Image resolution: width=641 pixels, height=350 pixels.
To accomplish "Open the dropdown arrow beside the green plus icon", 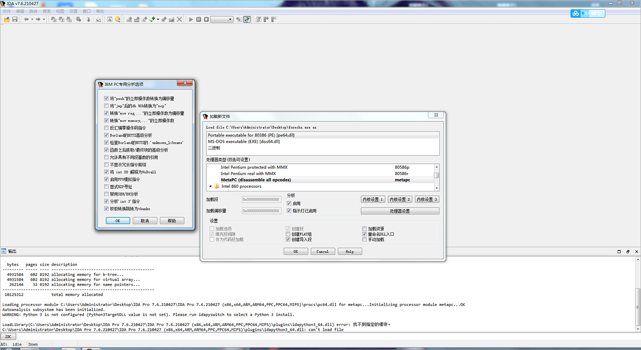I will (x=158, y=19).
